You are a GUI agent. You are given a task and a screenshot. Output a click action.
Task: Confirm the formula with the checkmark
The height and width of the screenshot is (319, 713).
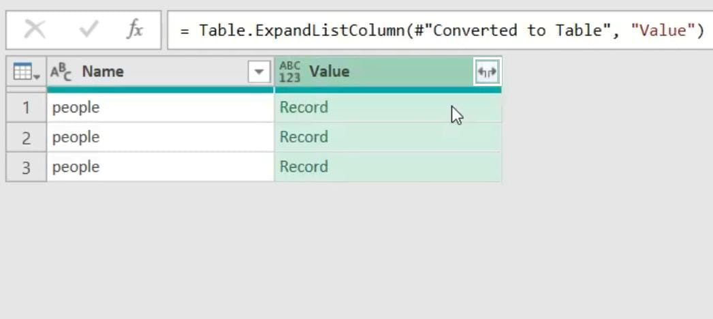click(89, 30)
